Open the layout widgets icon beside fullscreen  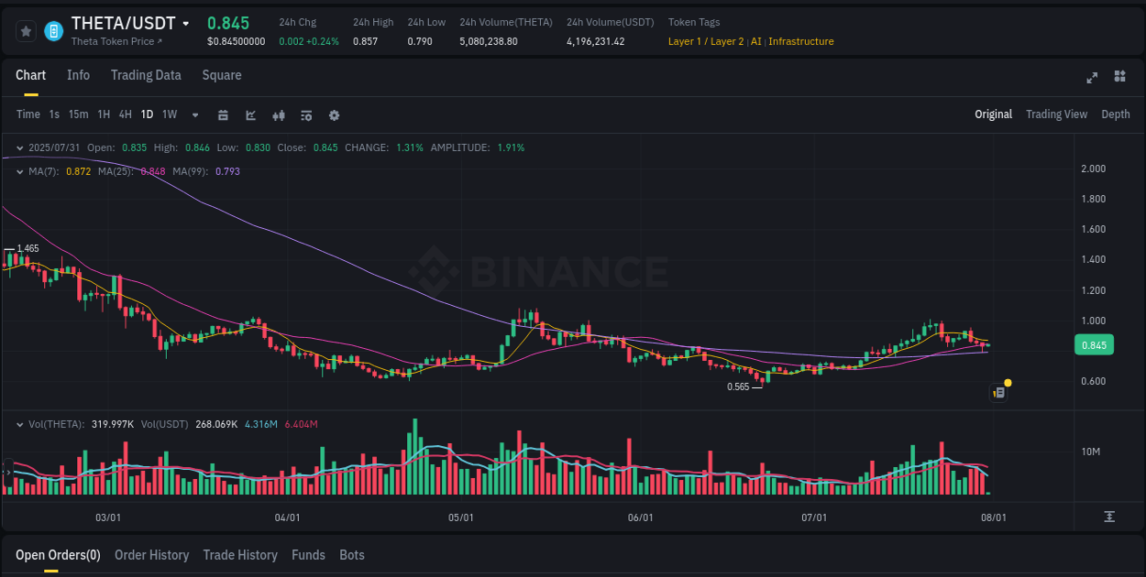coord(1119,78)
